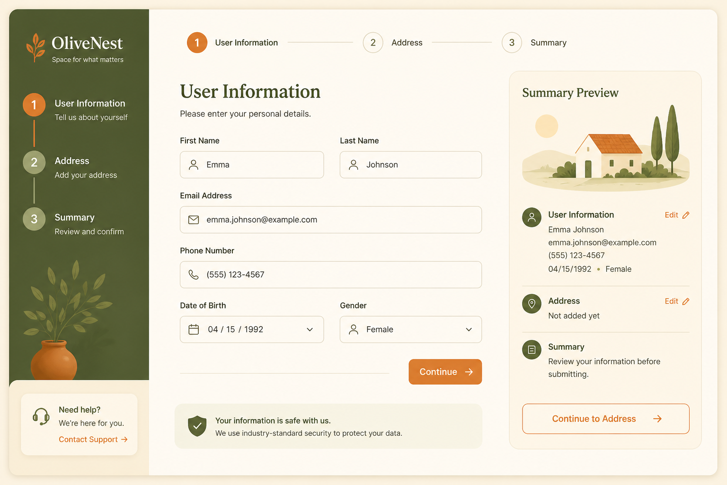Click pencil icon beside User Information Edit

pos(686,215)
